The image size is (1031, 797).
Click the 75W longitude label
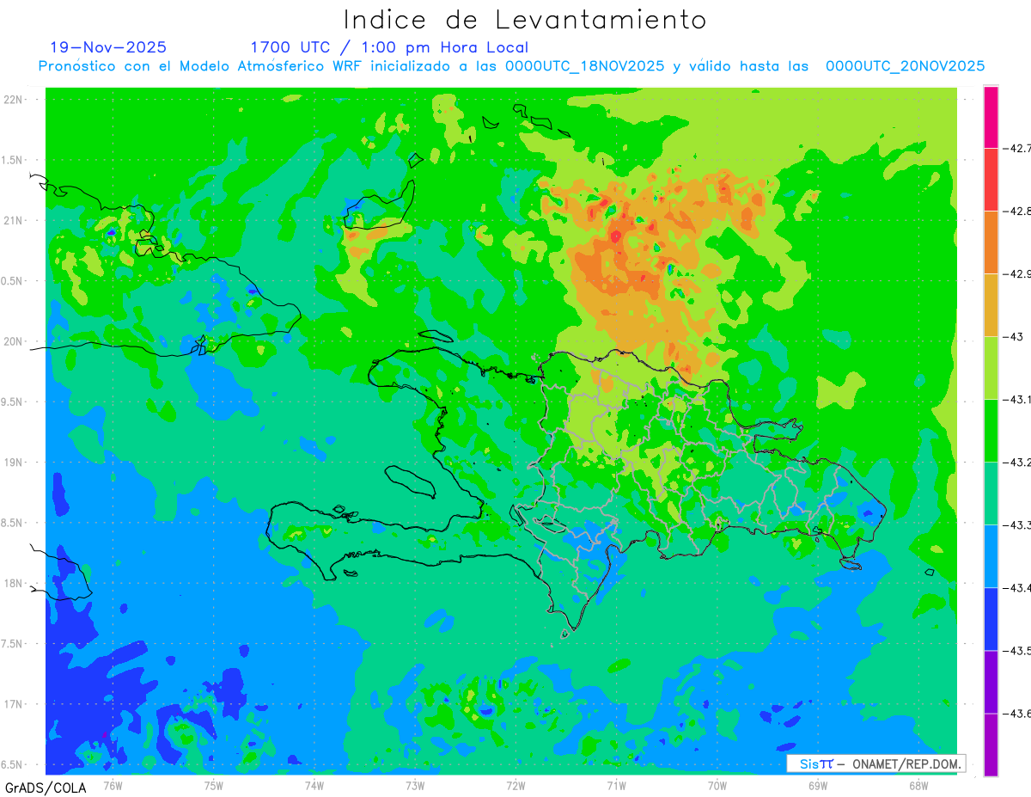(x=214, y=786)
